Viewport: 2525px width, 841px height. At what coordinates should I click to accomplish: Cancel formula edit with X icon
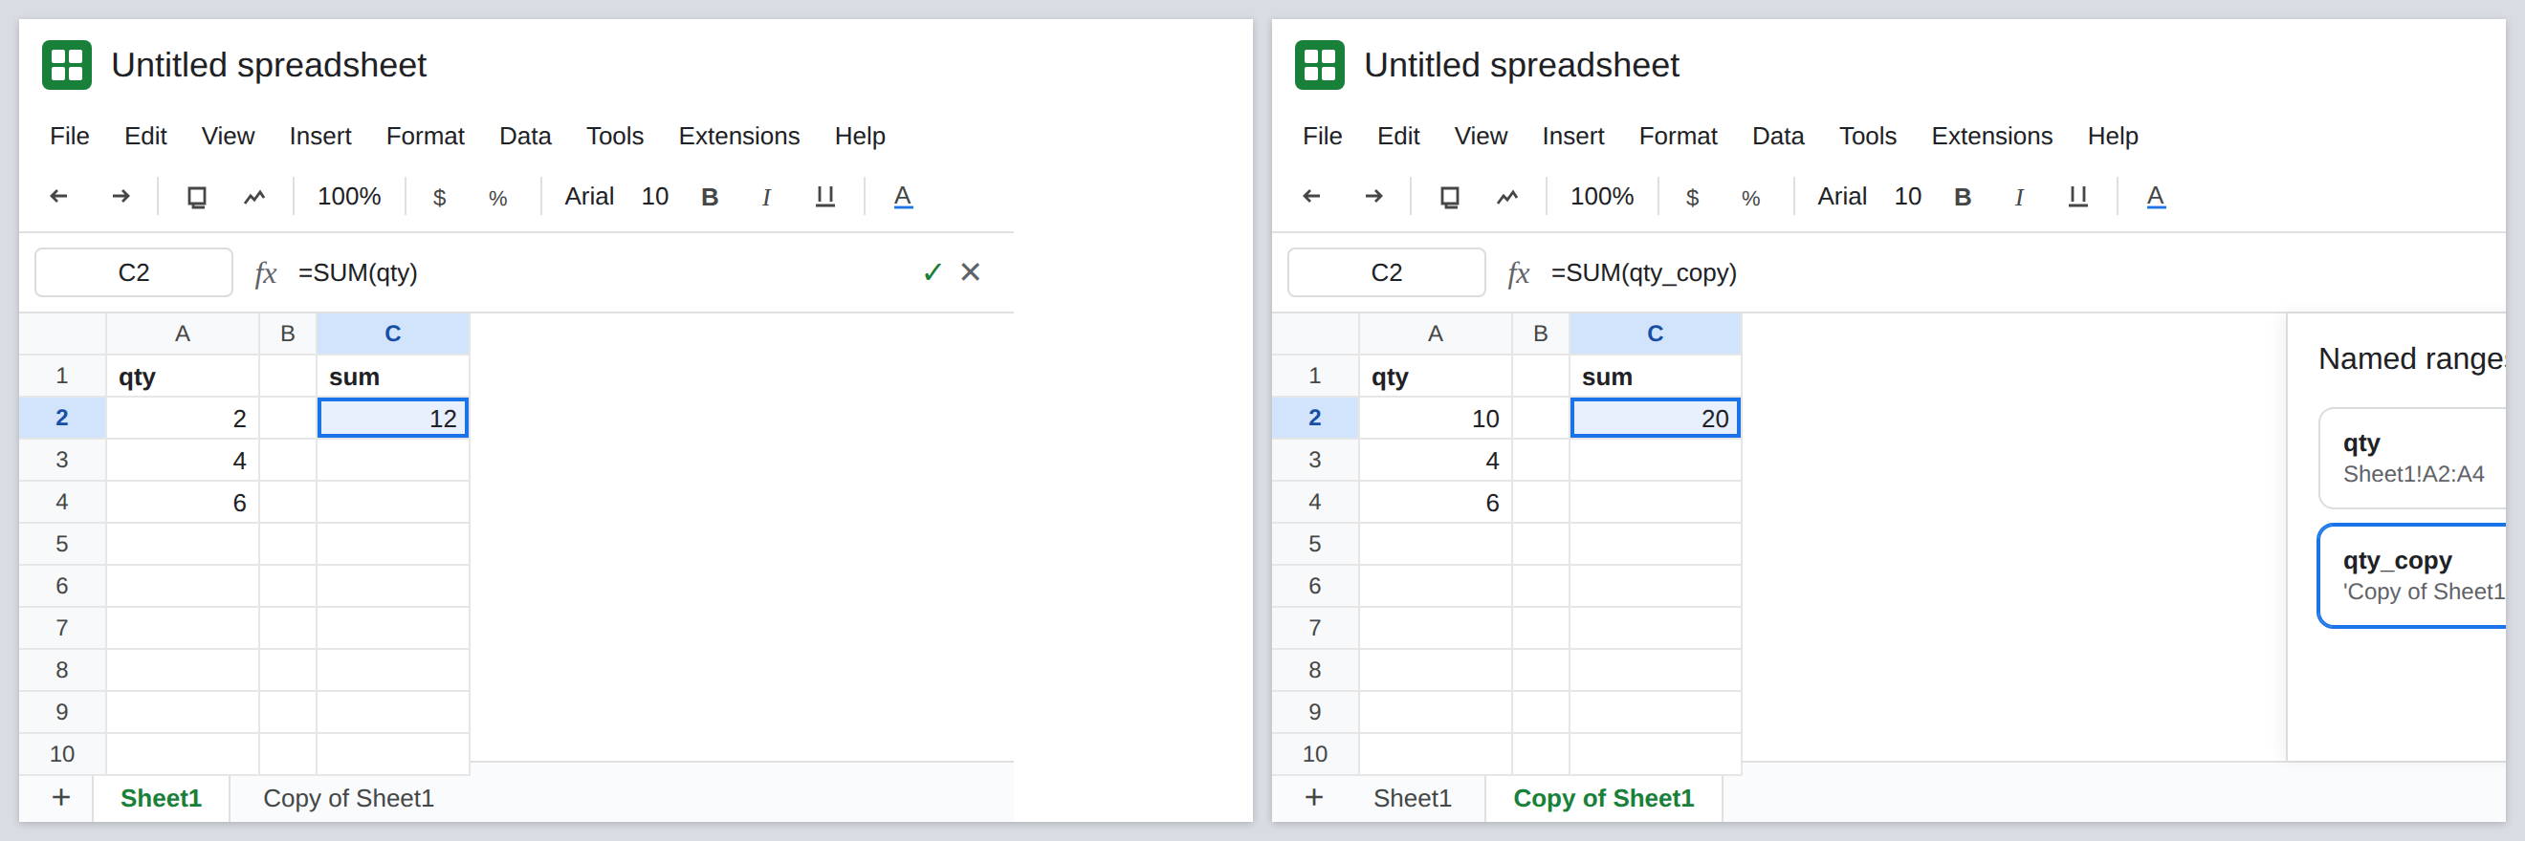[970, 272]
